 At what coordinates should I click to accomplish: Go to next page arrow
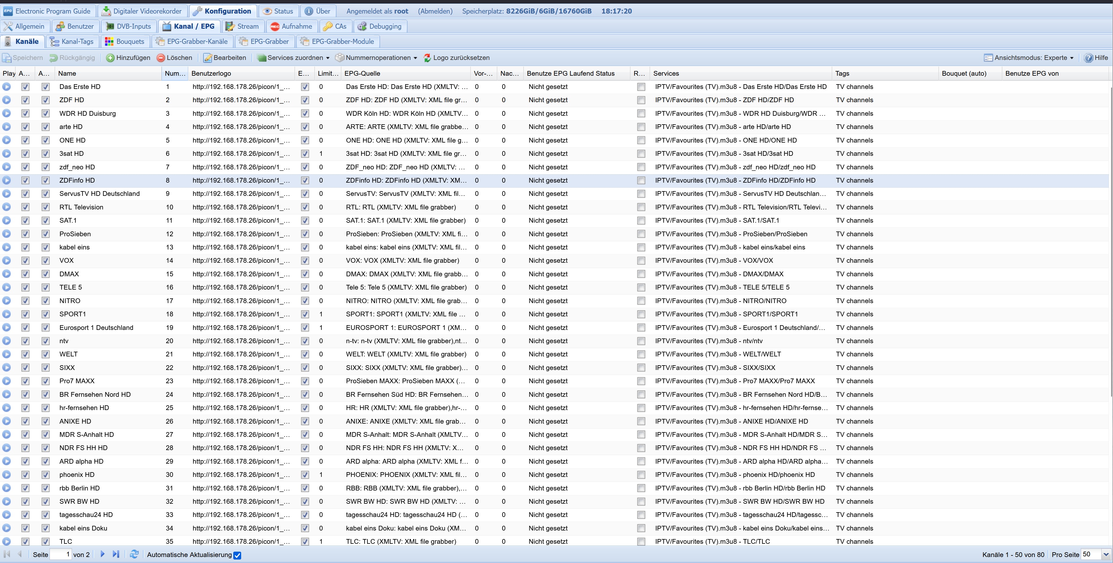click(x=102, y=554)
